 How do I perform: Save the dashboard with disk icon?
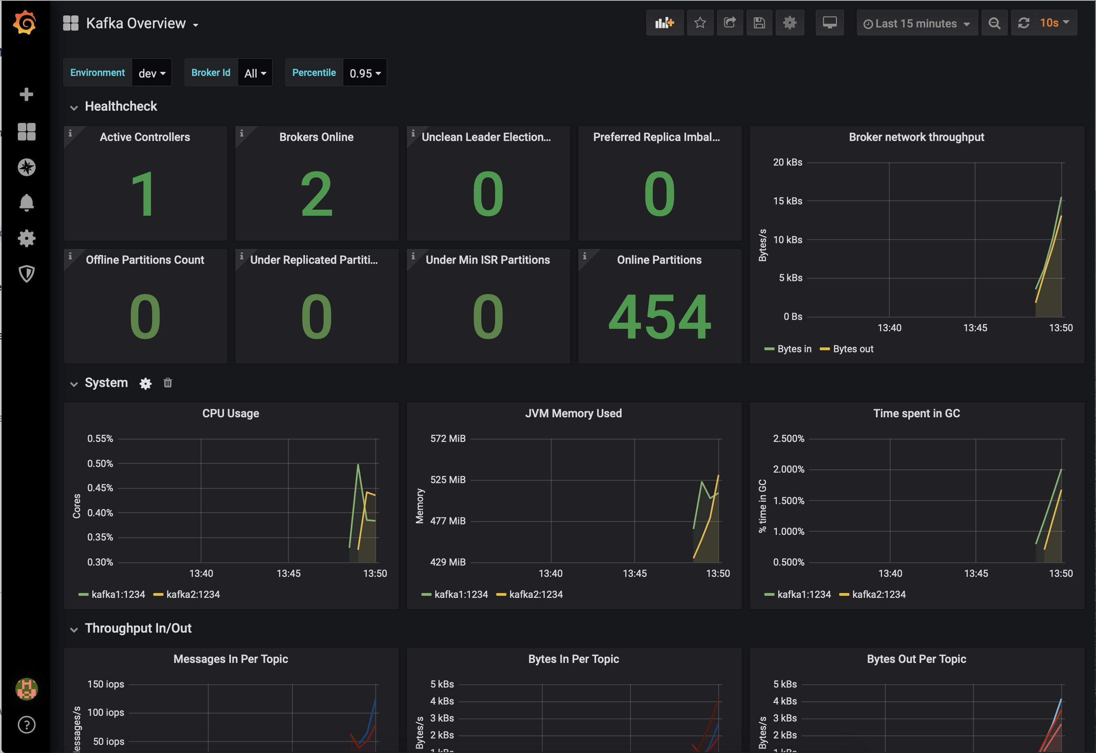point(759,23)
